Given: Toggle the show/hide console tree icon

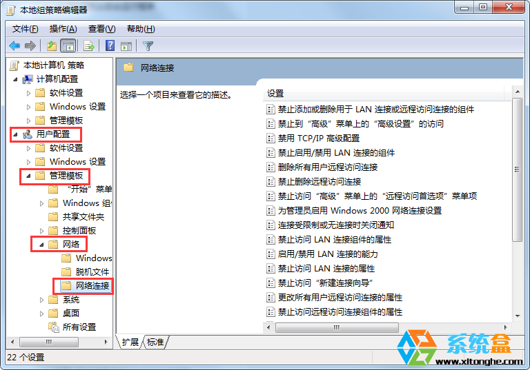Looking at the screenshot, I should coord(68,45).
